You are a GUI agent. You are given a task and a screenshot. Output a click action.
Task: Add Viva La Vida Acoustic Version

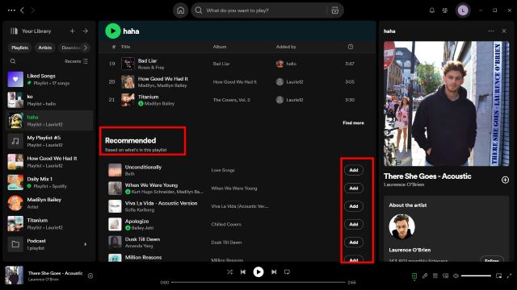tap(354, 206)
